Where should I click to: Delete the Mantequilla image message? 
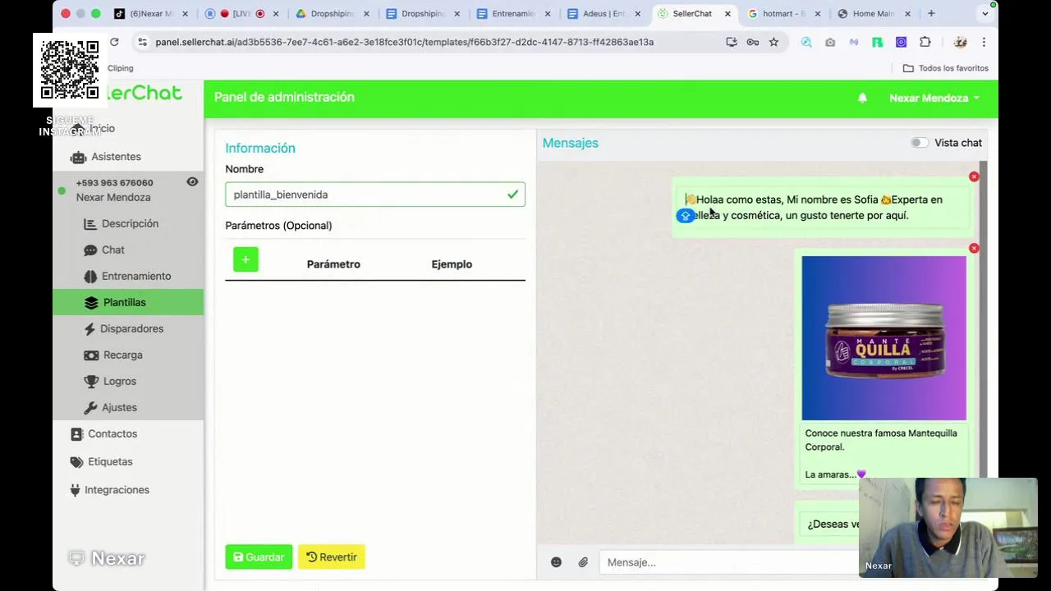974,248
